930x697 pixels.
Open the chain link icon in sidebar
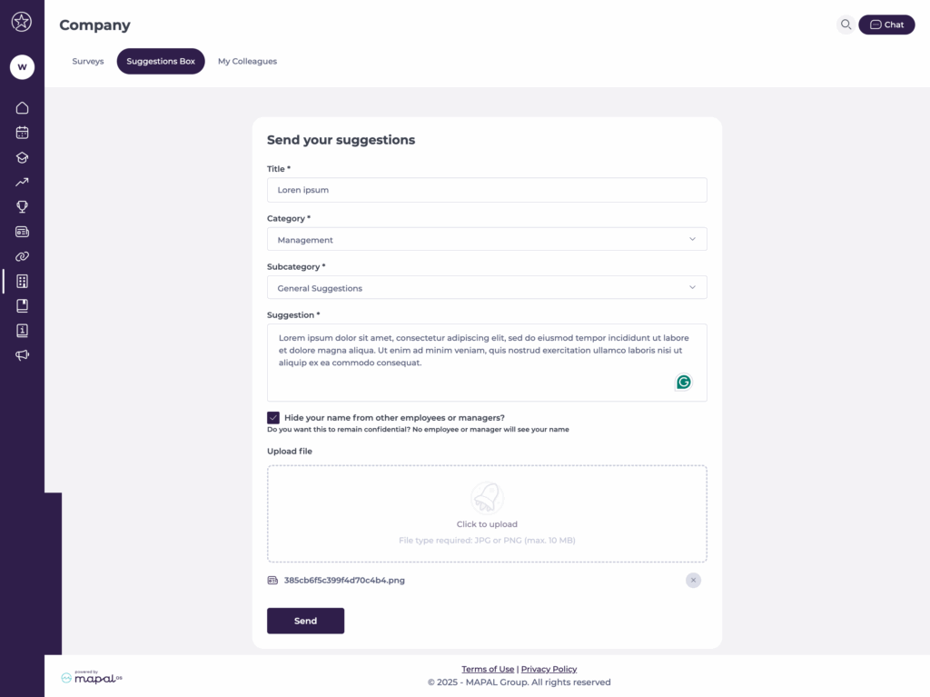coord(22,256)
